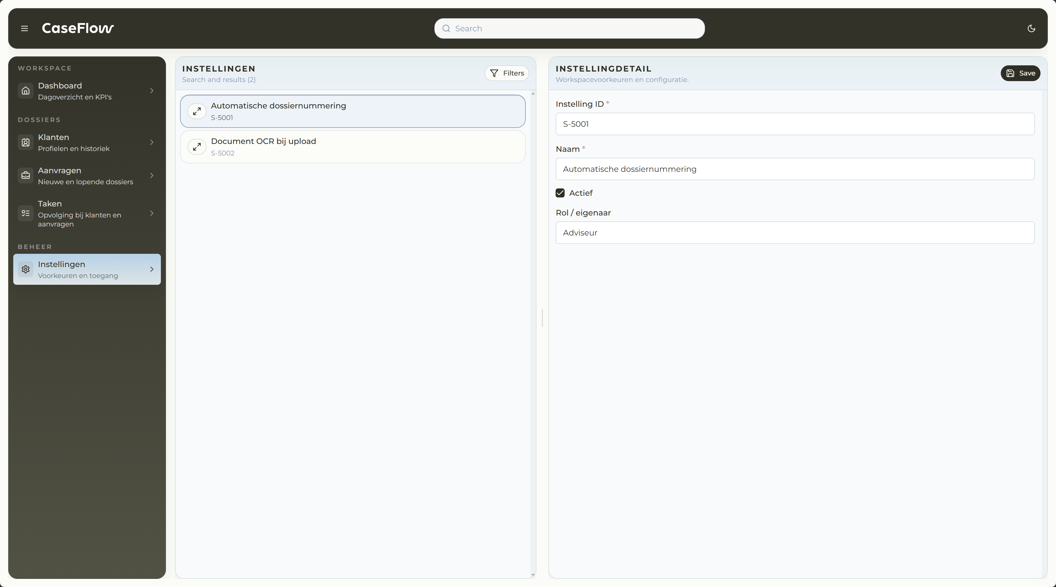Open the hamburger menu icon
The image size is (1056, 587).
25,28
